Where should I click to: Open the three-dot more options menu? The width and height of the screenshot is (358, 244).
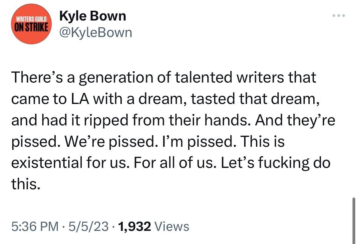point(339,16)
